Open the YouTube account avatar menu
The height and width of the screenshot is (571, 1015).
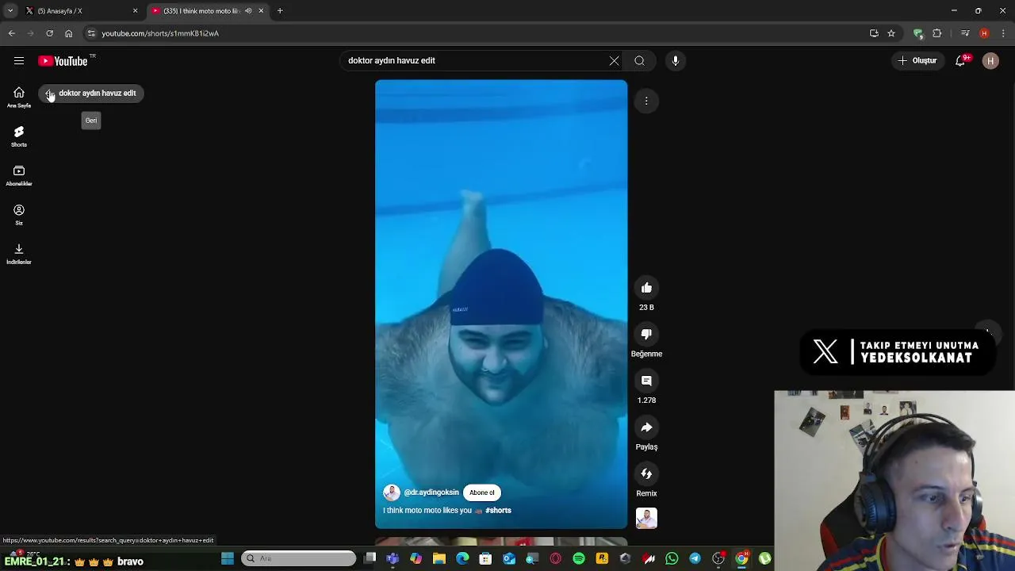(990, 60)
